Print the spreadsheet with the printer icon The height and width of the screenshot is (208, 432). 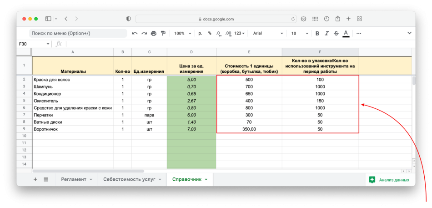[x=154, y=33]
